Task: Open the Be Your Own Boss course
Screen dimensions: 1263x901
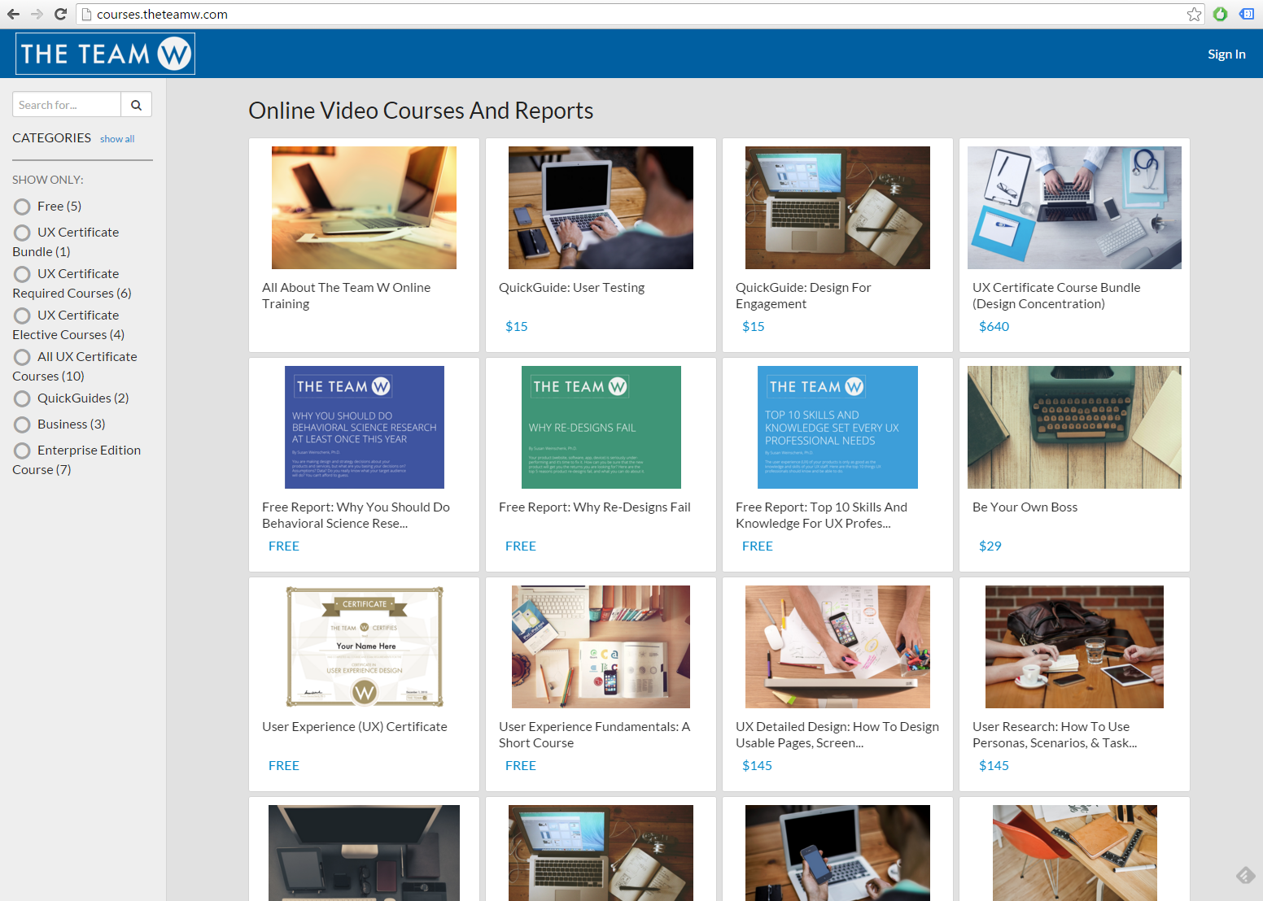Action: pos(1025,507)
